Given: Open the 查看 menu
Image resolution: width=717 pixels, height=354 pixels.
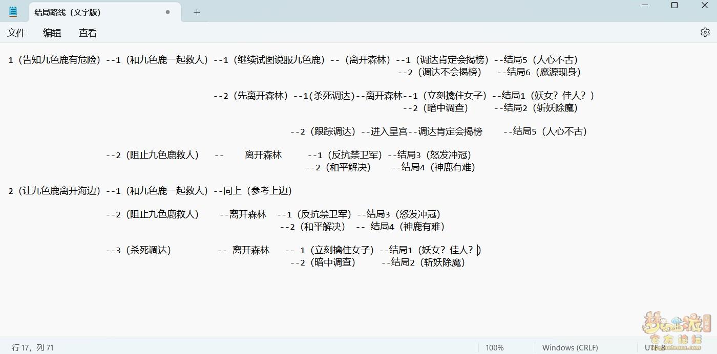Looking at the screenshot, I should [88, 33].
